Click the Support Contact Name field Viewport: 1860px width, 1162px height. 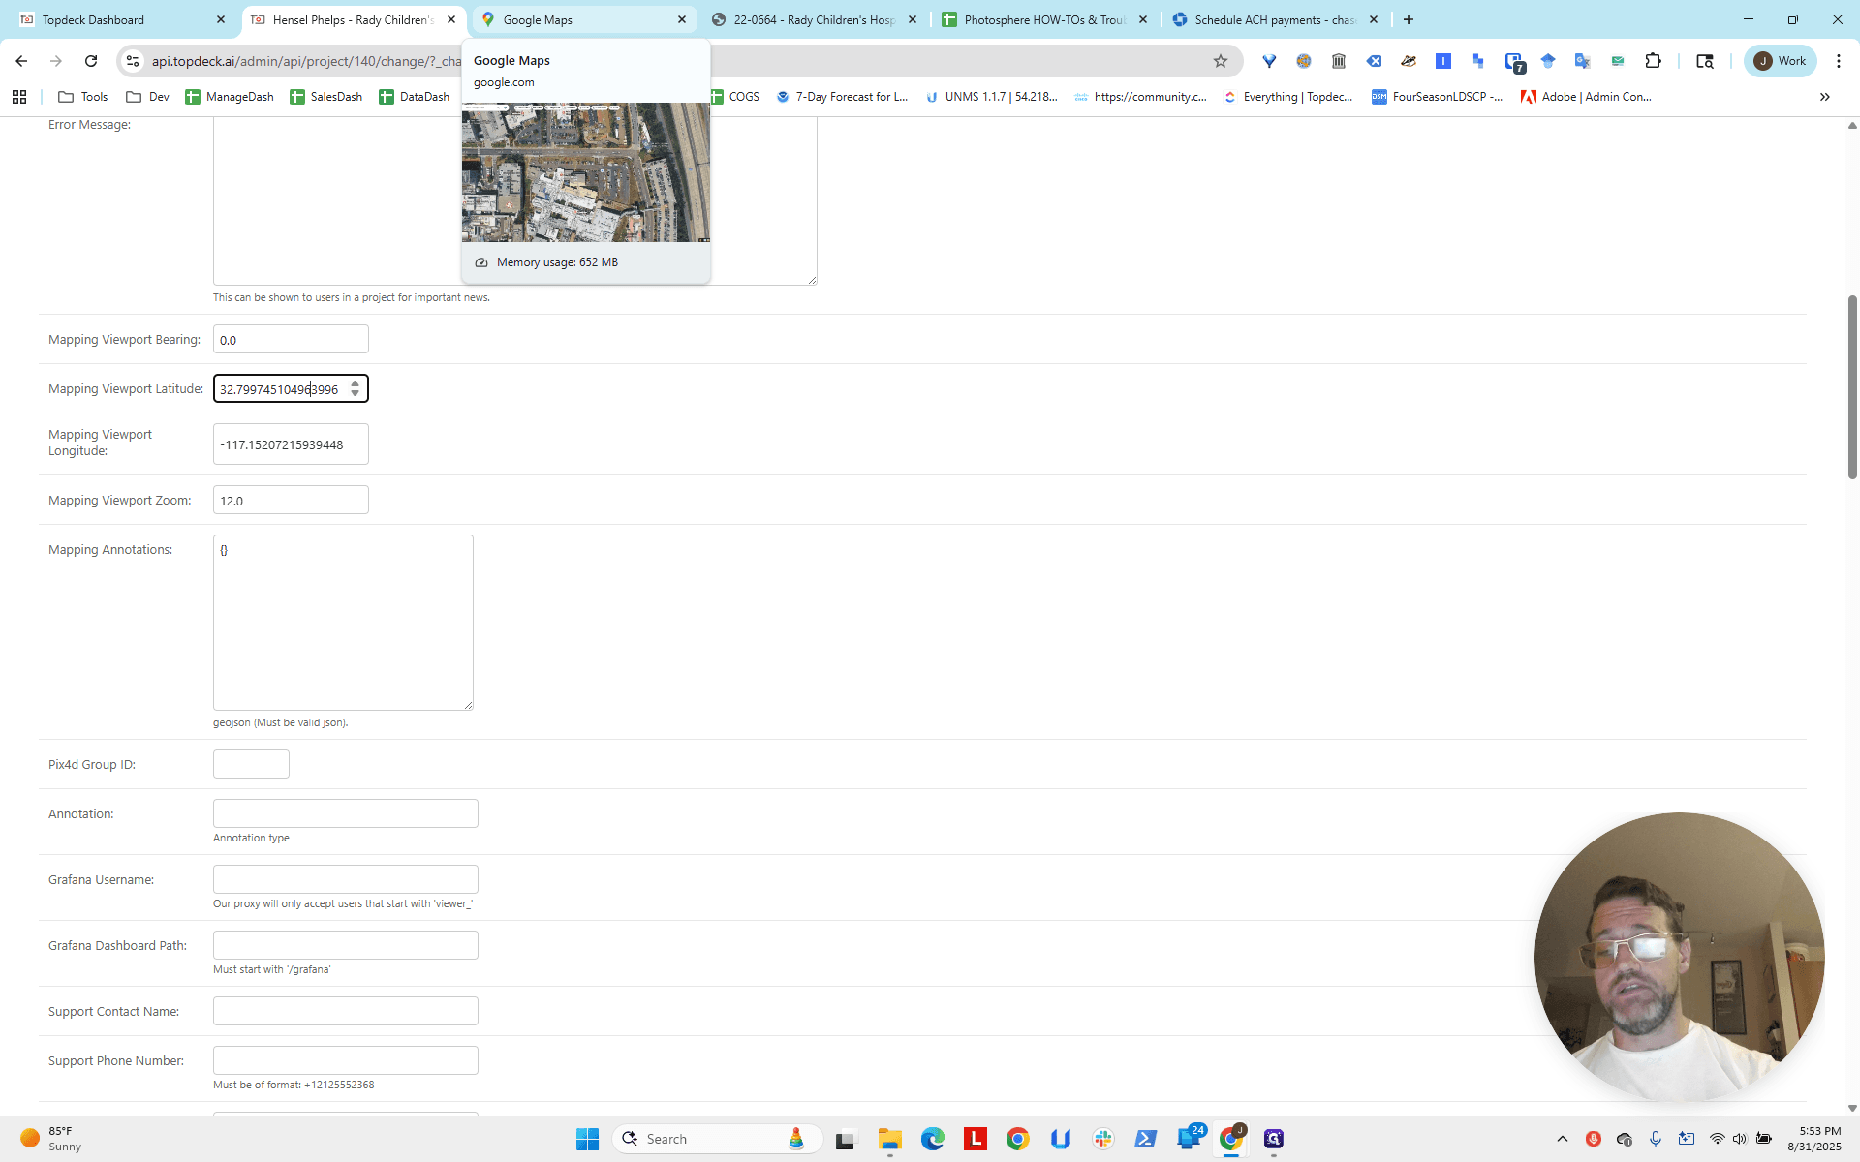point(346,1011)
